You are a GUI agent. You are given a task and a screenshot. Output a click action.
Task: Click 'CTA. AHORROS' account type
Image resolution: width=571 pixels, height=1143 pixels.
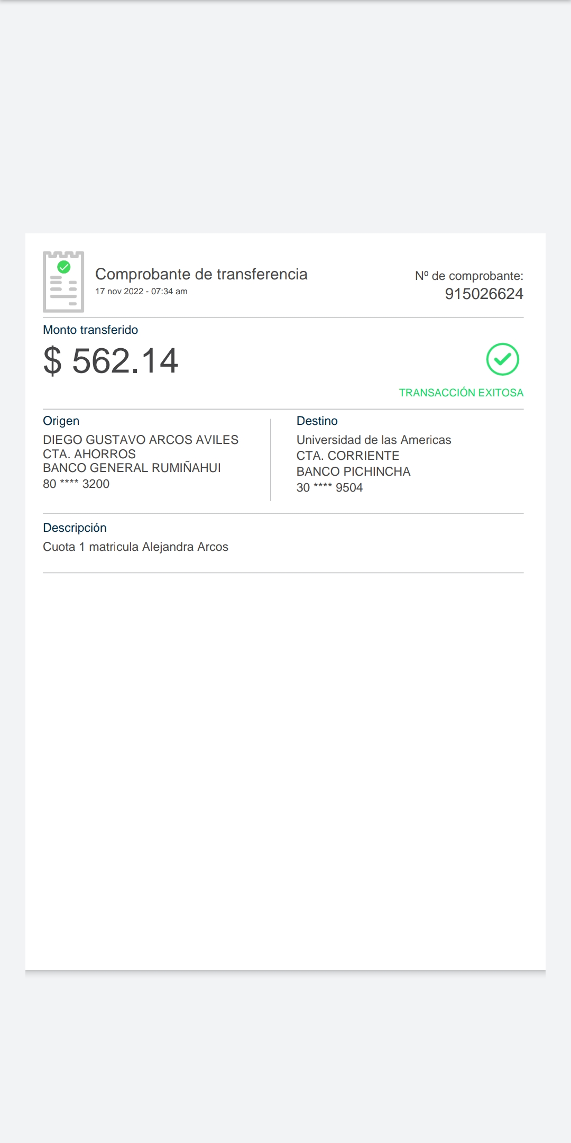coord(89,454)
